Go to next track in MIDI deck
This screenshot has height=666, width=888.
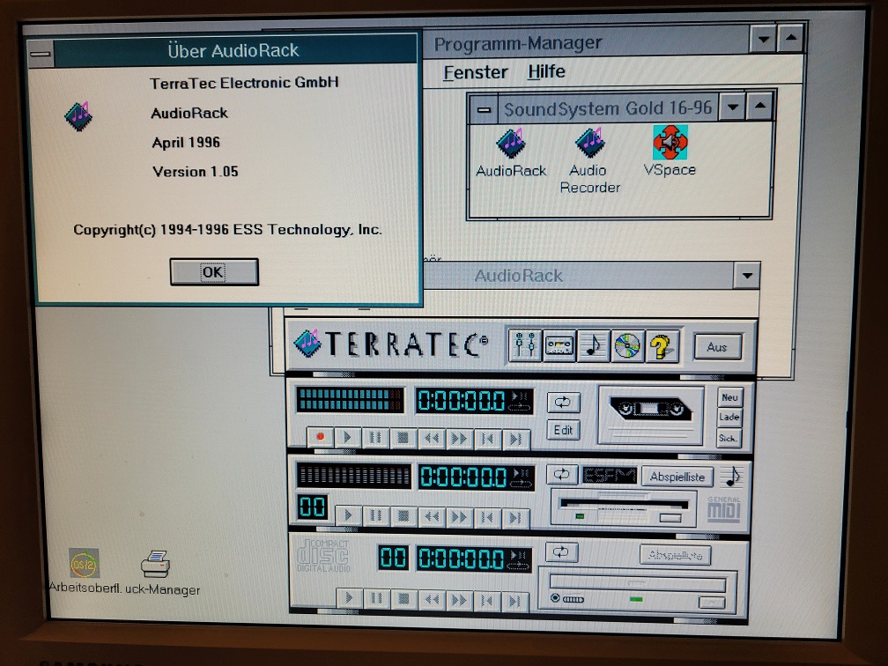(515, 517)
